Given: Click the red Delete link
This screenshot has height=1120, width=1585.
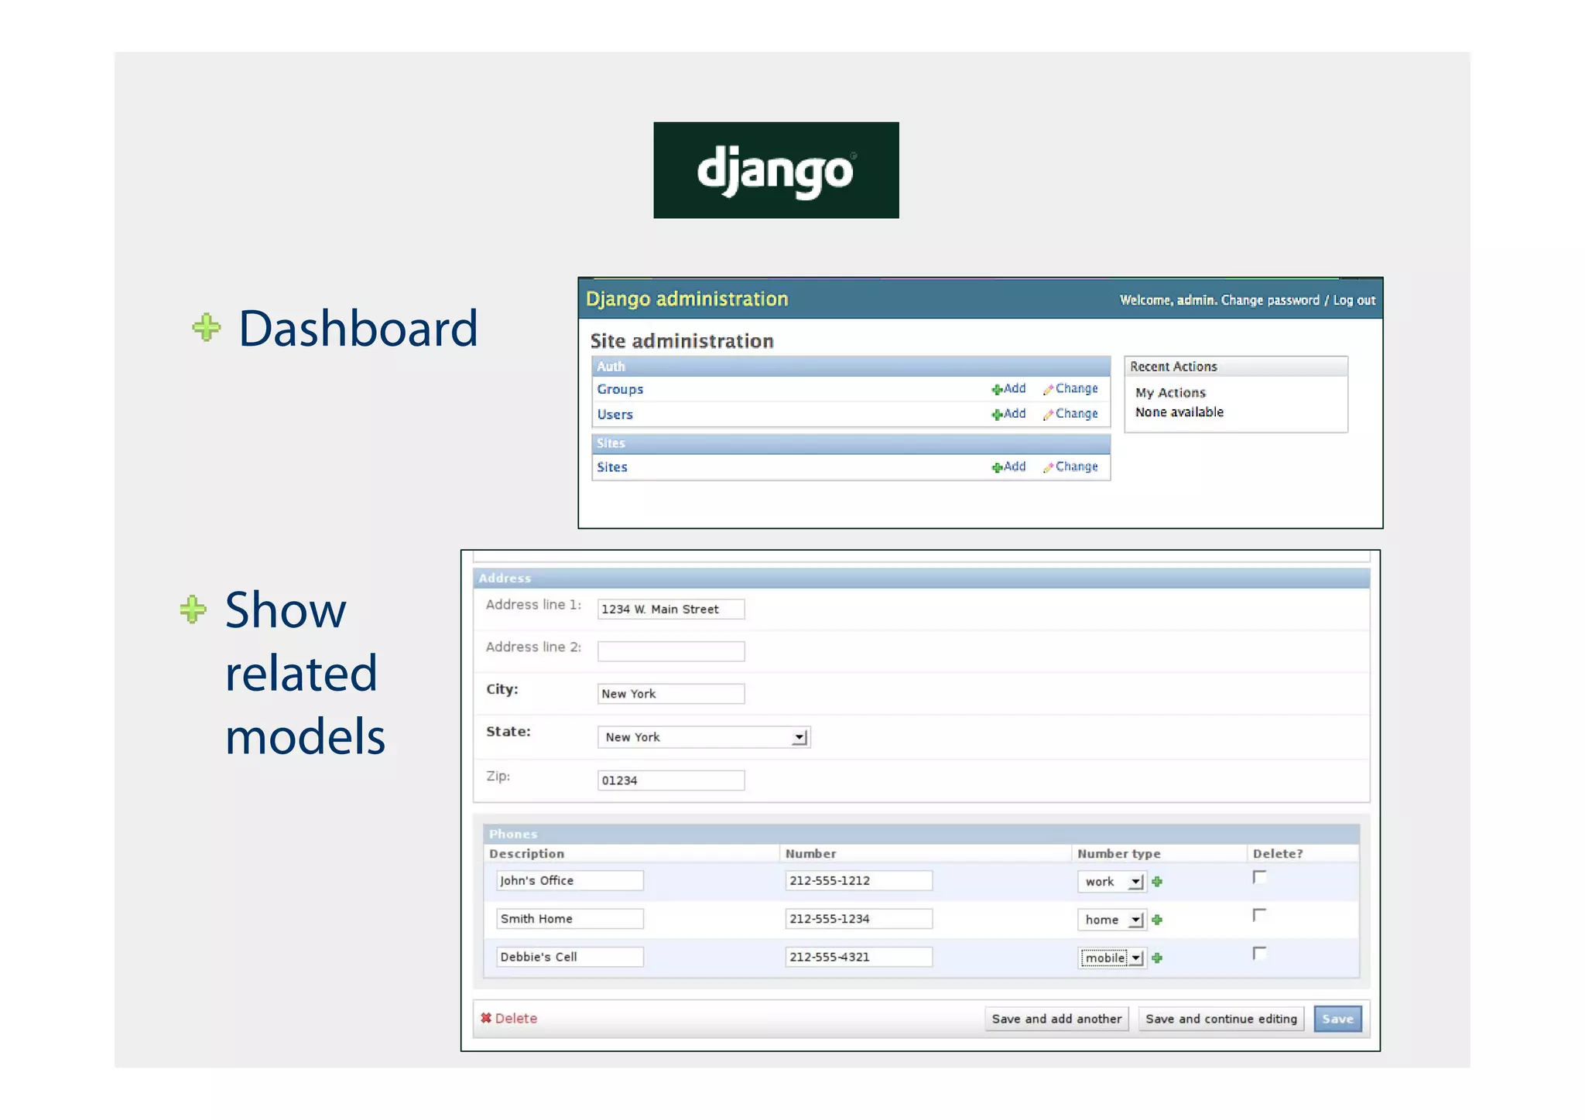Looking at the screenshot, I should point(516,1018).
